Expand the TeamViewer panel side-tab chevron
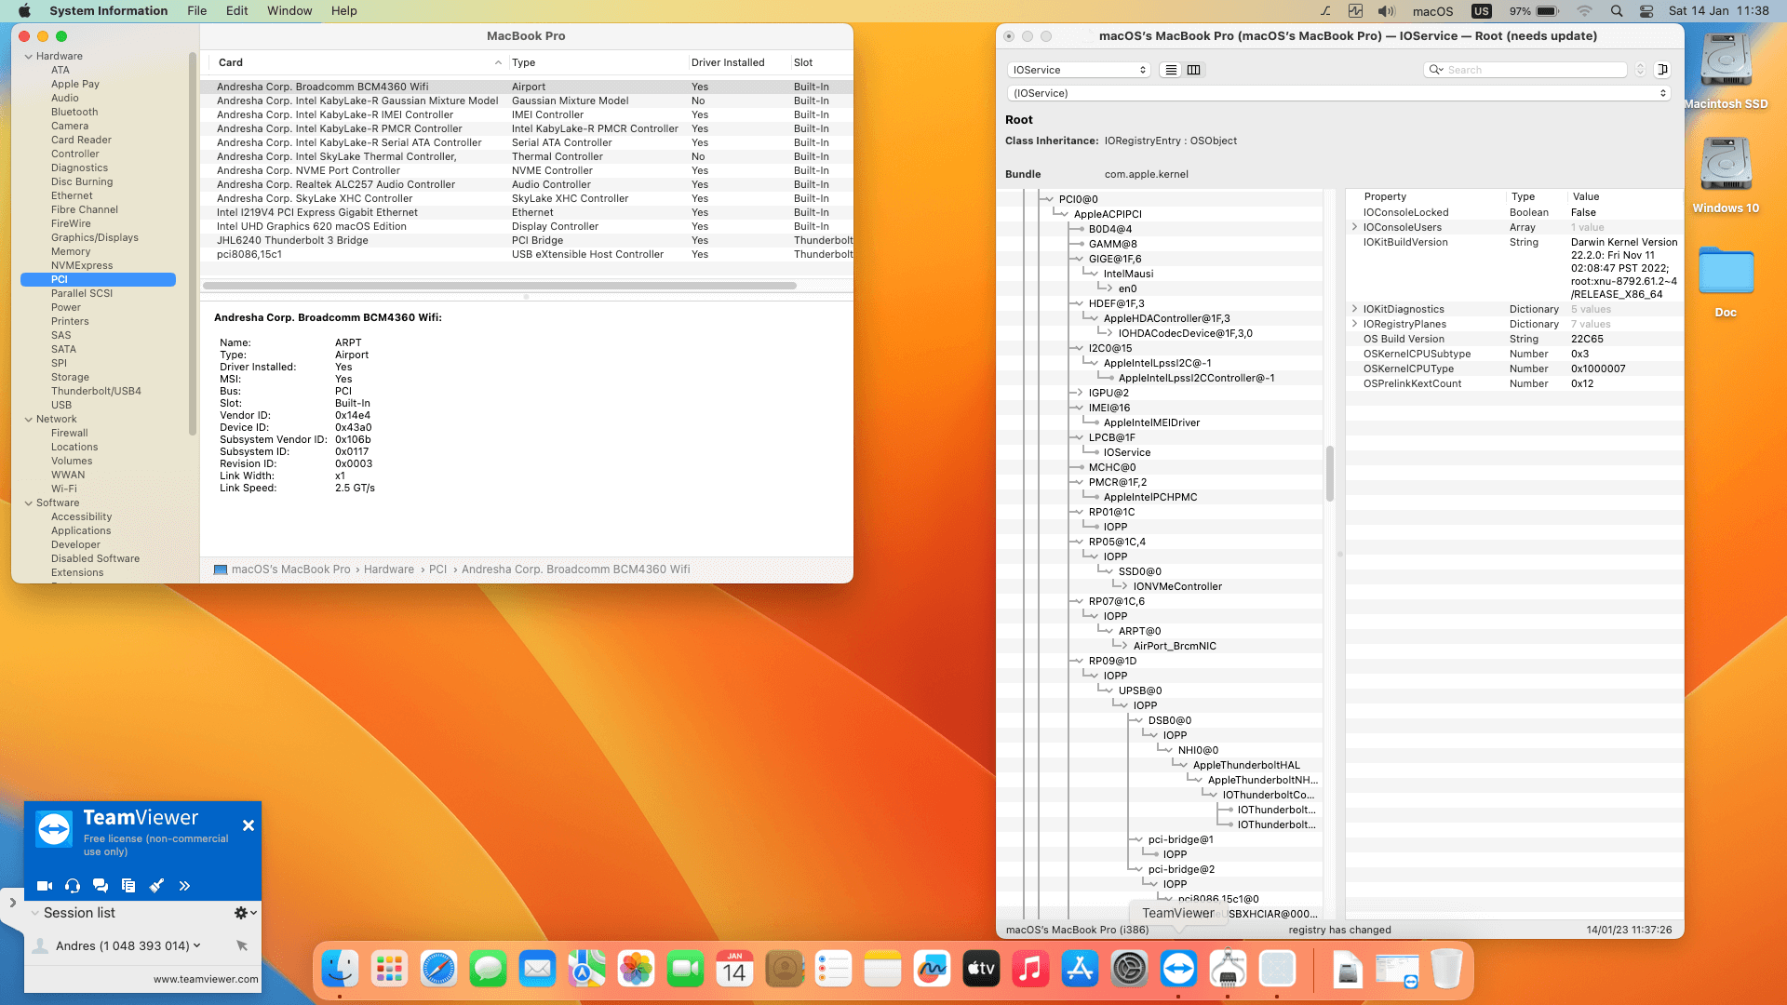This screenshot has width=1787, height=1005. pos(12,902)
